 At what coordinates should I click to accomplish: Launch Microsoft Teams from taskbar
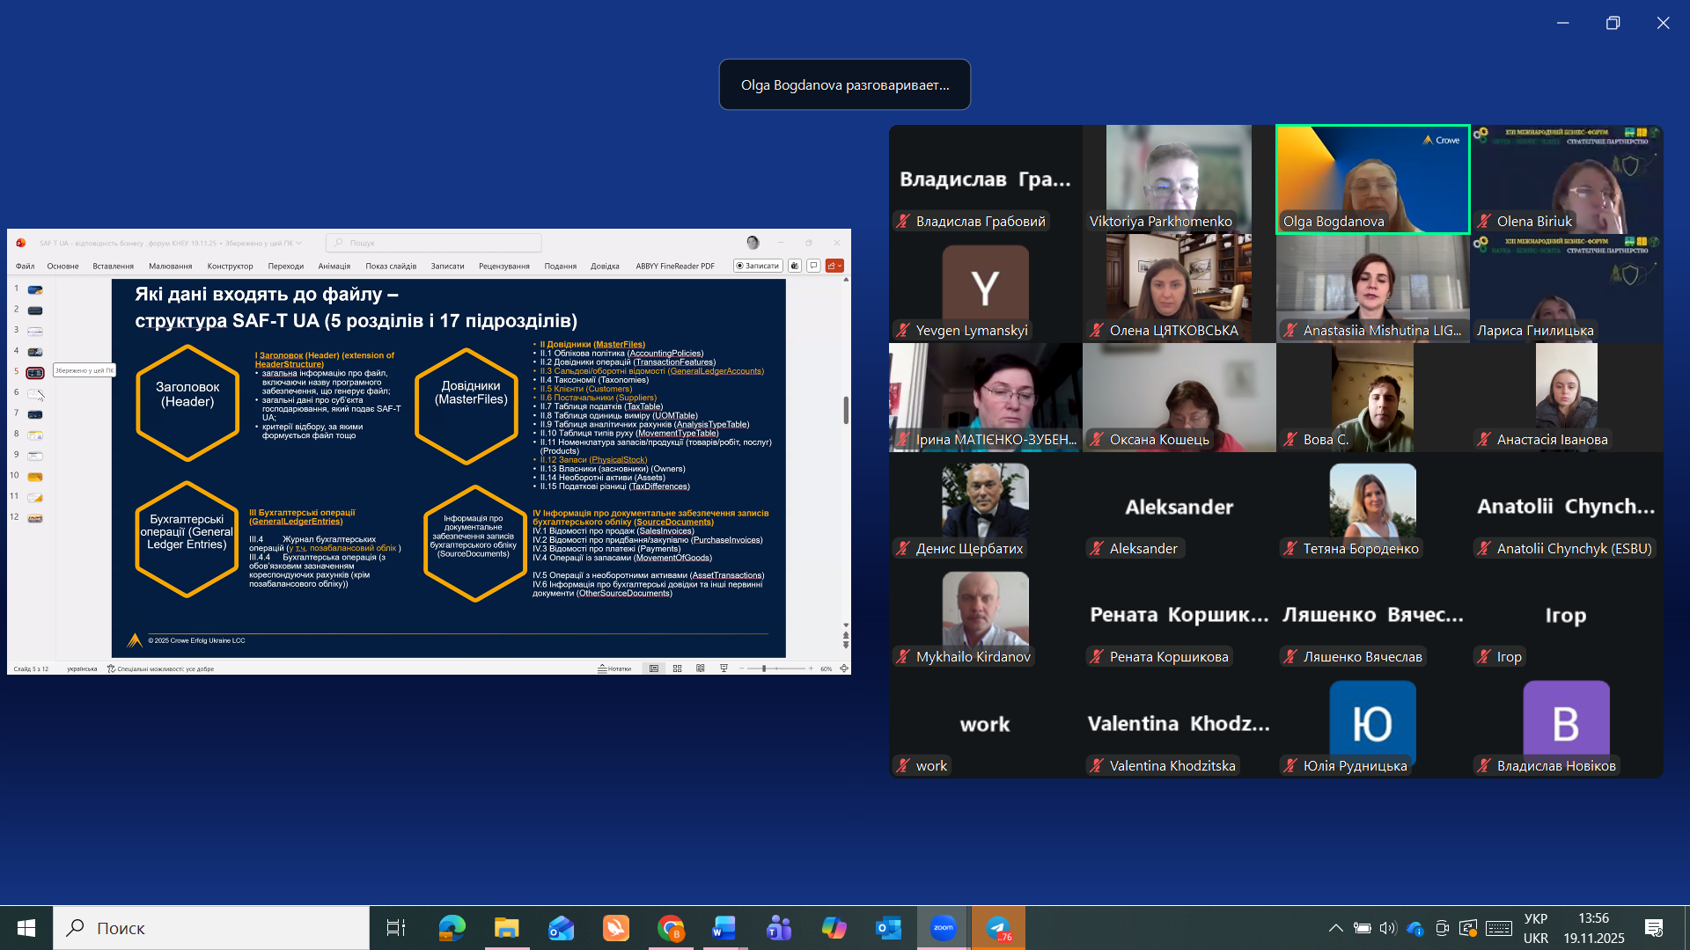coord(779,928)
